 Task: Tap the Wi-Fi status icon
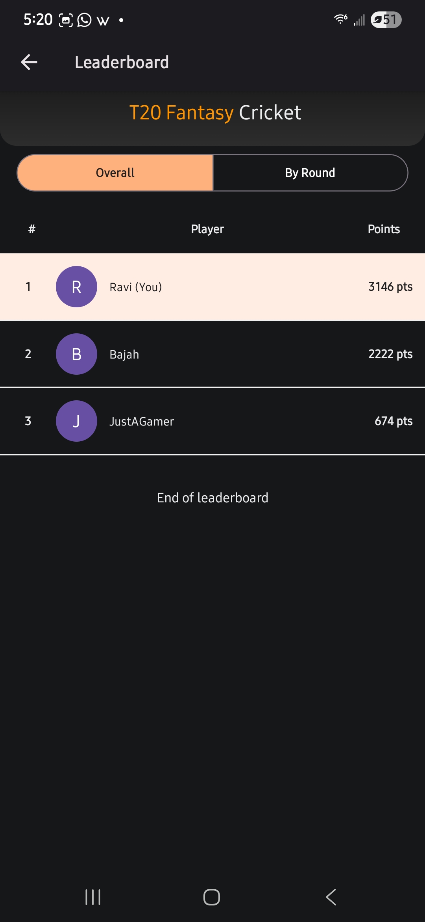coord(340,19)
